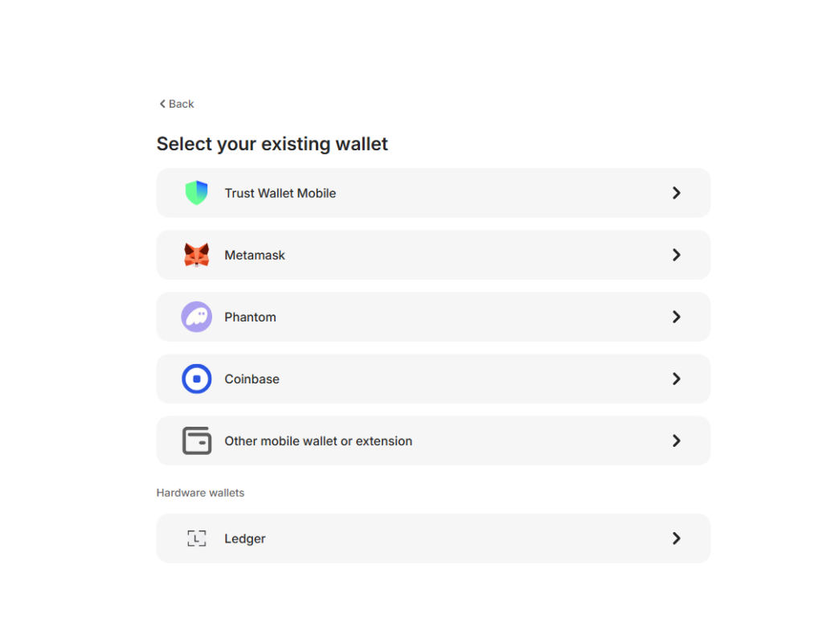Viewport: 823px width, 639px height.
Task: Expand the Trust Wallet Mobile chevron
Action: point(676,193)
